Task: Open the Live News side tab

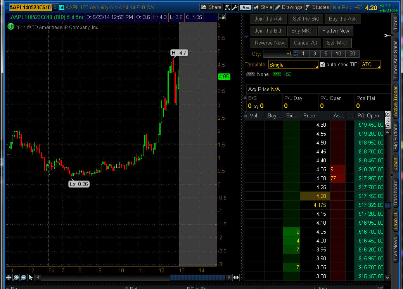Action: tap(395, 248)
